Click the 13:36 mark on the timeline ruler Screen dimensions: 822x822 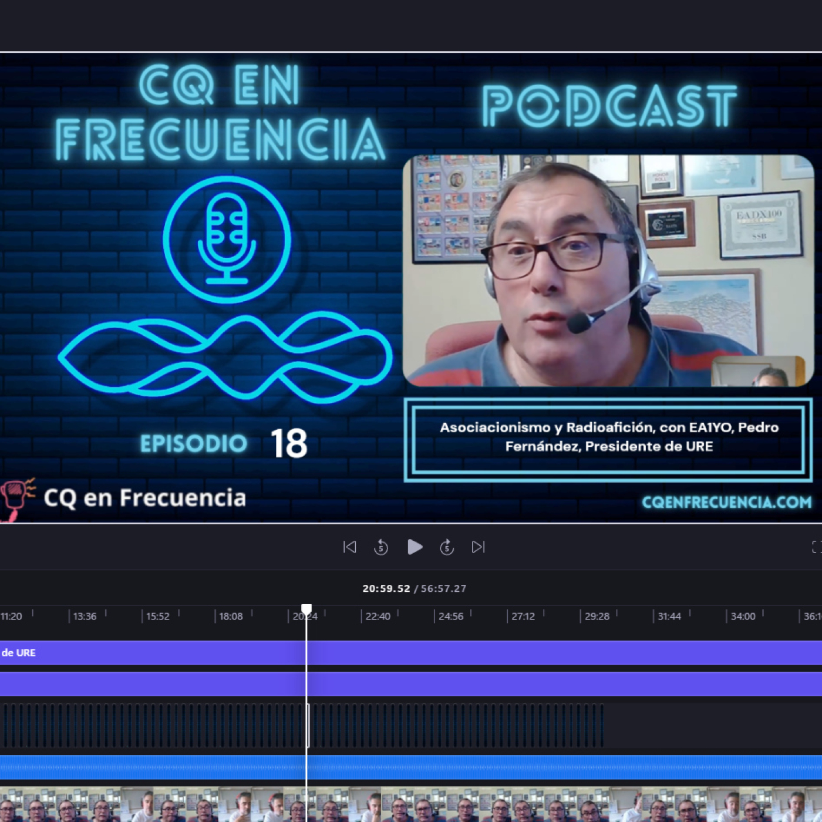85,616
